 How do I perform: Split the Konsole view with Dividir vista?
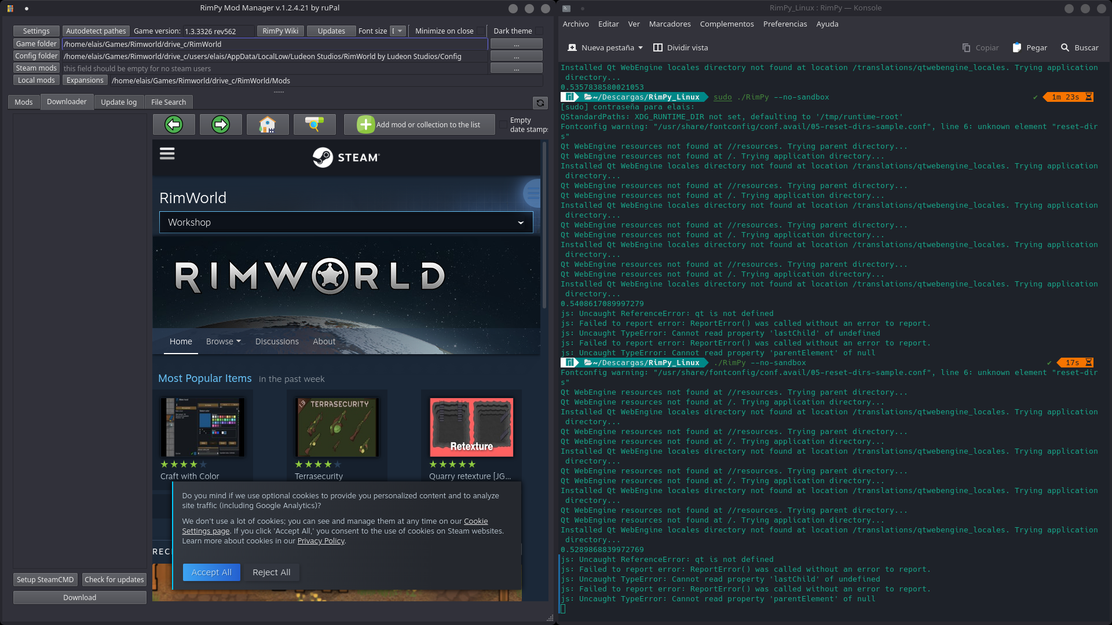click(x=681, y=47)
